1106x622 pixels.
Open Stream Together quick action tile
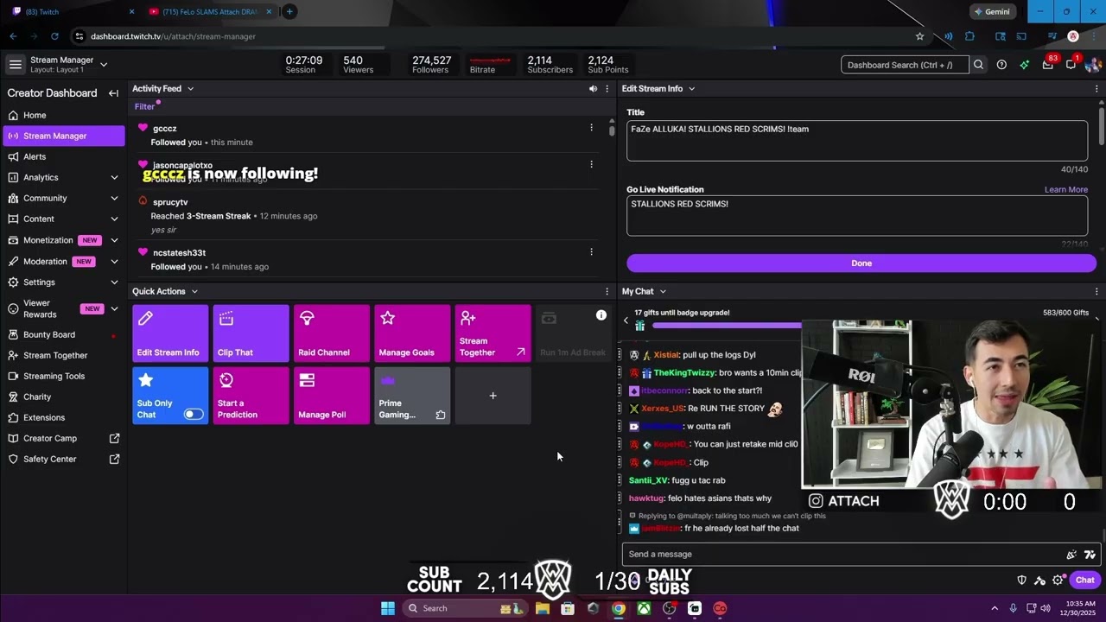pyautogui.click(x=493, y=333)
